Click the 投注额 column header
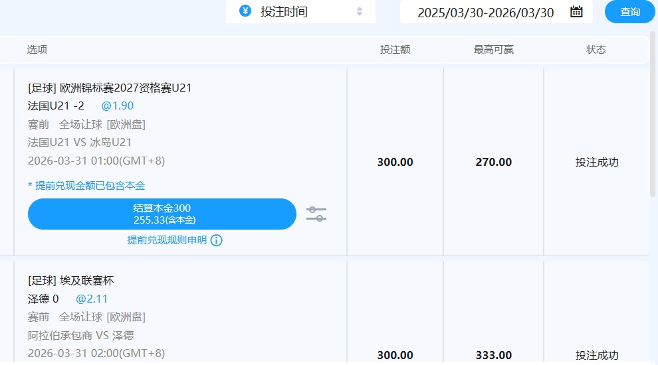Viewport: 658px width, 365px height. [395, 50]
